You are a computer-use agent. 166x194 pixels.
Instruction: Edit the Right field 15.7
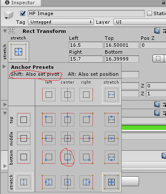[86, 59]
